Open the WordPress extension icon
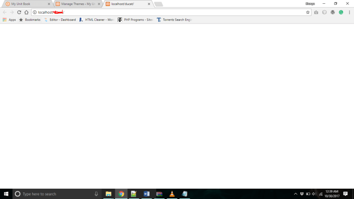This screenshot has height=199, width=354. click(x=333, y=12)
